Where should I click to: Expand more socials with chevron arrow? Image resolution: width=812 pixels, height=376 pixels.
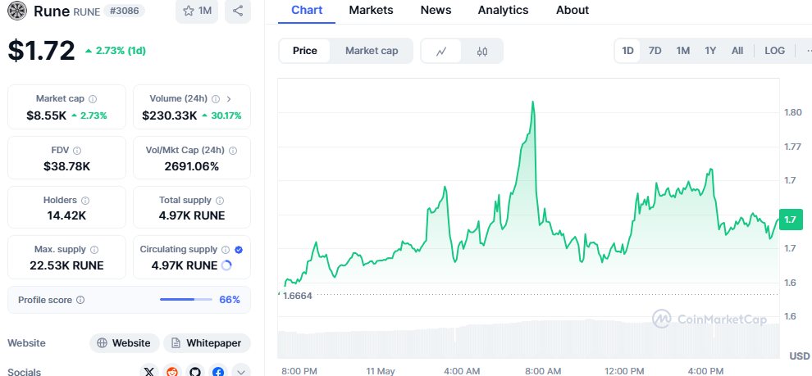pos(241,372)
